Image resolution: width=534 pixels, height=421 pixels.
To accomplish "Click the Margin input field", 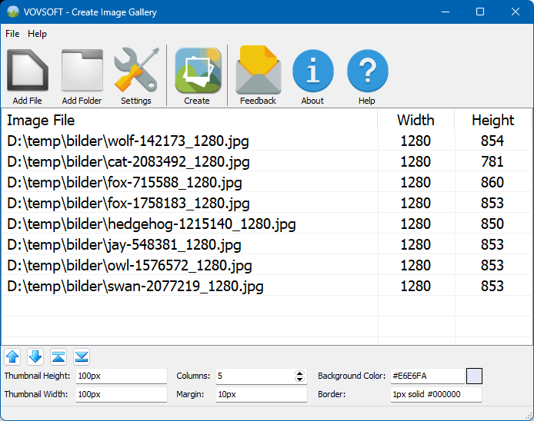I will 262,394.
